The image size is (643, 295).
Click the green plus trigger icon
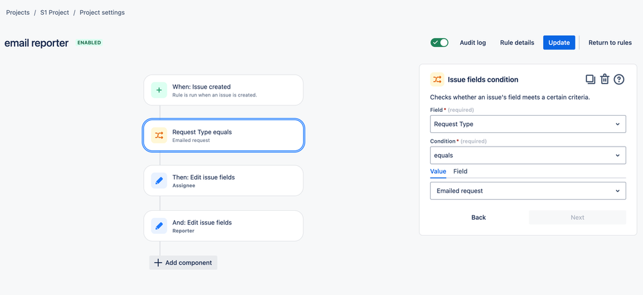[159, 90]
